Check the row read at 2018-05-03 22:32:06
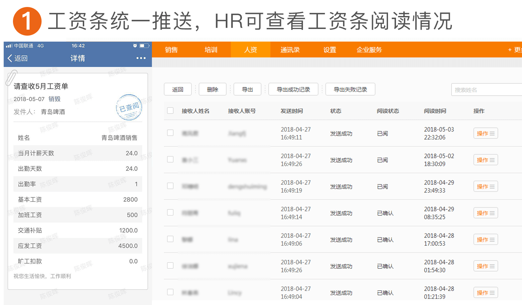 (x=170, y=133)
